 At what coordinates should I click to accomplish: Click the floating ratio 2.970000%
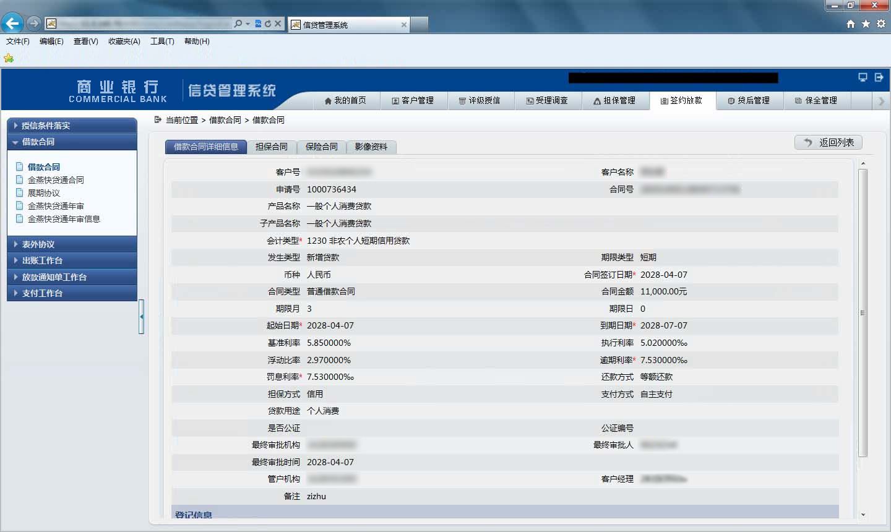click(x=329, y=360)
